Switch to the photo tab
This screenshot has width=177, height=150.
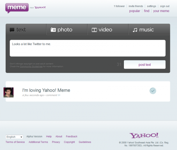click(67, 29)
